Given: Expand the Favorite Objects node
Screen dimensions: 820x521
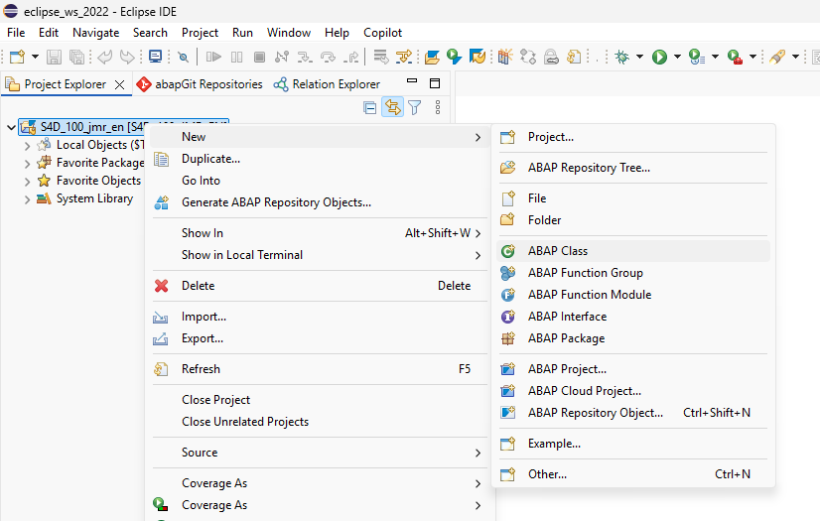Looking at the screenshot, I should point(27,181).
